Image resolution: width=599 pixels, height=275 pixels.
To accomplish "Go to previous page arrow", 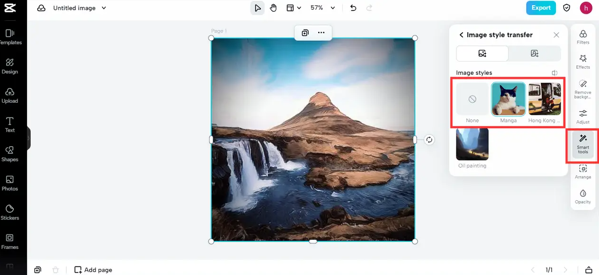I will pos(533,270).
